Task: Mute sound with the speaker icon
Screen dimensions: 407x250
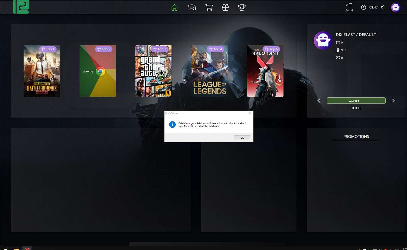Action: (383, 7)
